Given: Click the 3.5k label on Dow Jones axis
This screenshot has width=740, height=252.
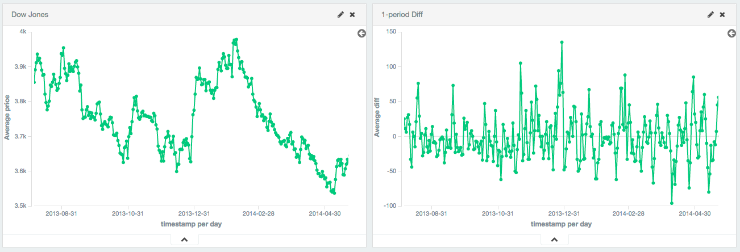Looking at the screenshot, I should tap(19, 206).
